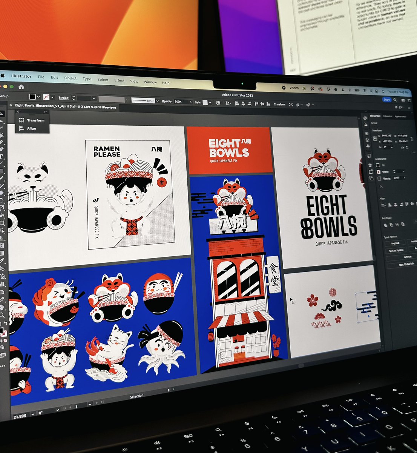Open the Color panel icon in dock
This screenshot has height=453, width=417.
(x=365, y=118)
